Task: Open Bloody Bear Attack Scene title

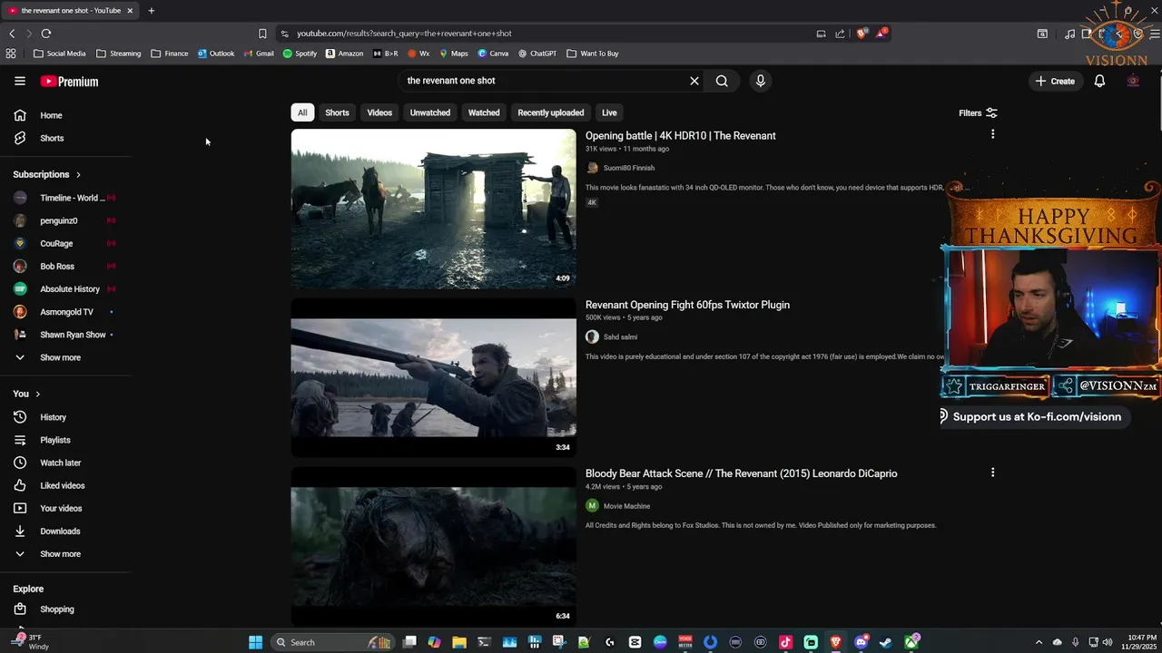Action: coord(741,473)
